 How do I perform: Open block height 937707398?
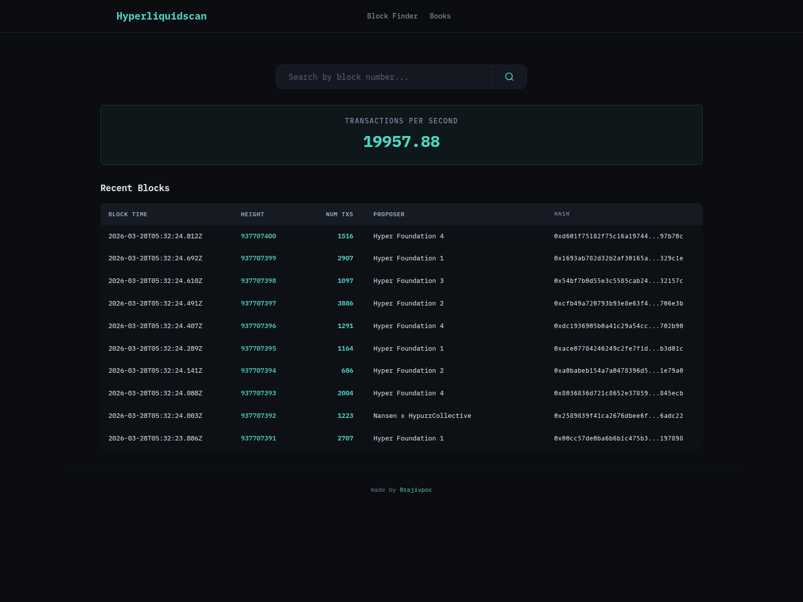point(258,281)
